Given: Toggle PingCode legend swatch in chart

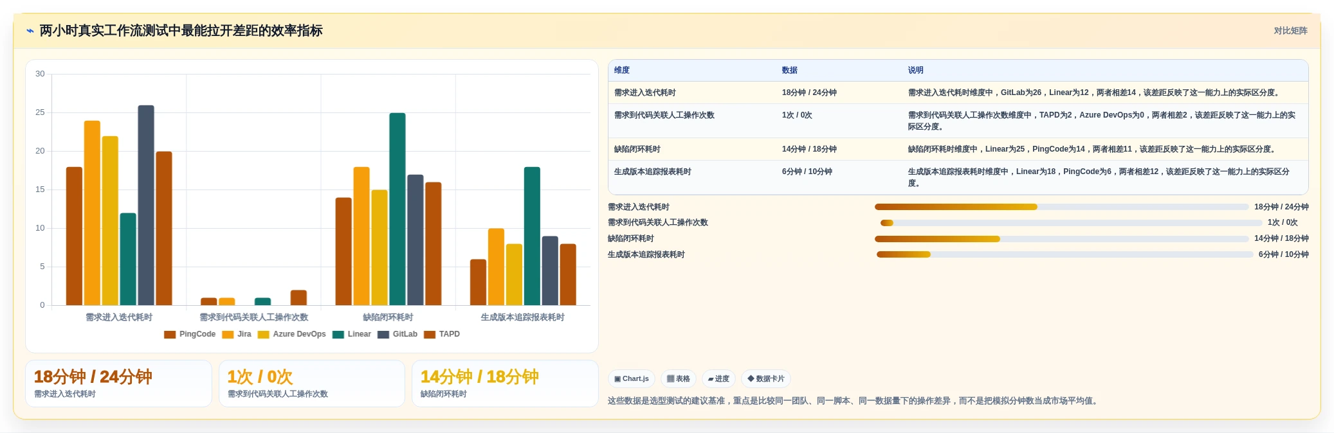Looking at the screenshot, I should pyautogui.click(x=170, y=335).
